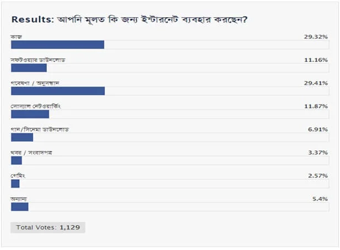The width and height of the screenshot is (340, 250).
Task: Click the গবেষণা / অনুসন্ধান option label
Action: coord(35,82)
